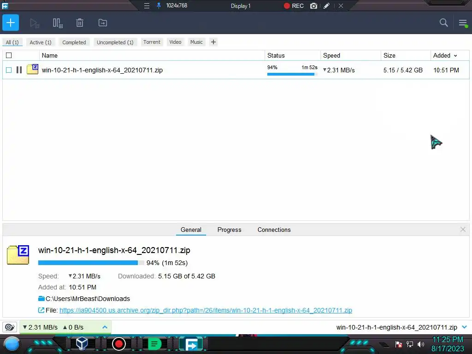Select the Uncompleted (1) filter tab
The width and height of the screenshot is (472, 354).
(115, 42)
